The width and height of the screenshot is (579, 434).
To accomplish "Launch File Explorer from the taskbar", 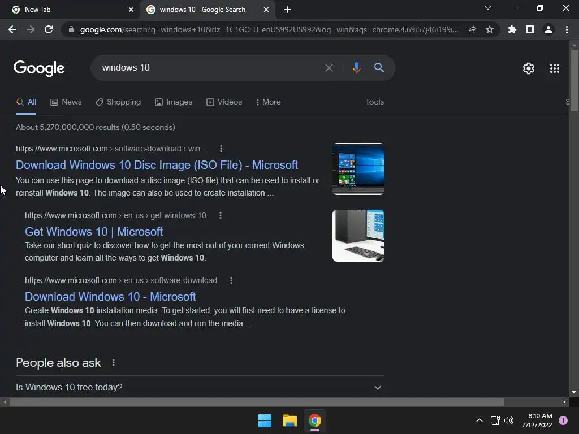I will click(x=290, y=420).
